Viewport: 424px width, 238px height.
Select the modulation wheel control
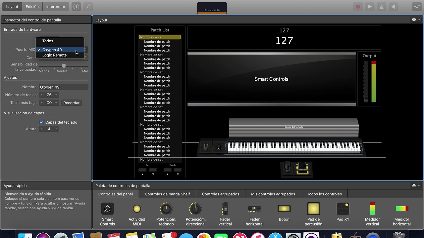[x=218, y=147]
